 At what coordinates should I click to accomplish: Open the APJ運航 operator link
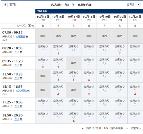pyautogui.click(x=21, y=37)
